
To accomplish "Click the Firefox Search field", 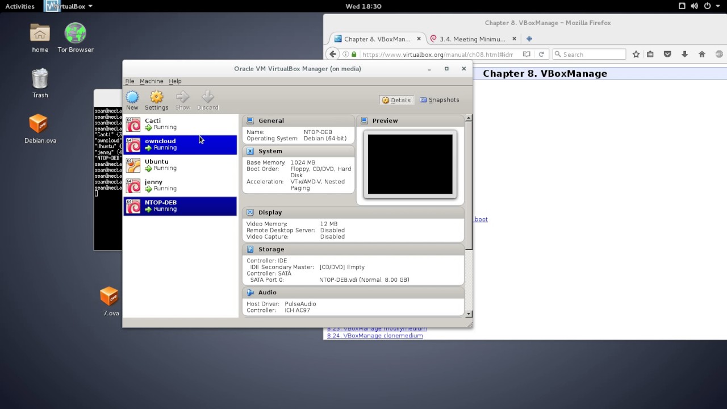I will pyautogui.click(x=589, y=55).
